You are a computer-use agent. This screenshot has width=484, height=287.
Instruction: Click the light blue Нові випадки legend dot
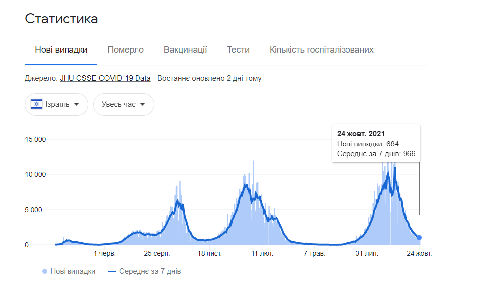pos(45,271)
